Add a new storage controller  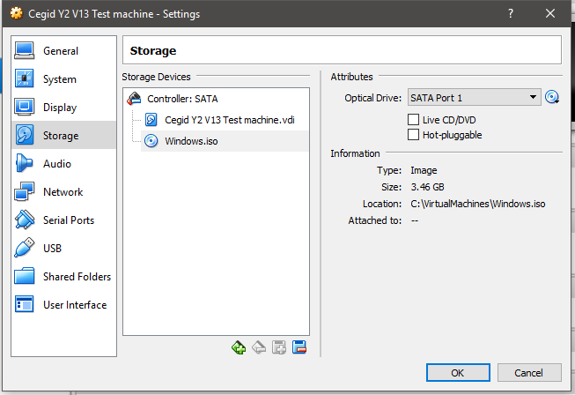(239, 347)
